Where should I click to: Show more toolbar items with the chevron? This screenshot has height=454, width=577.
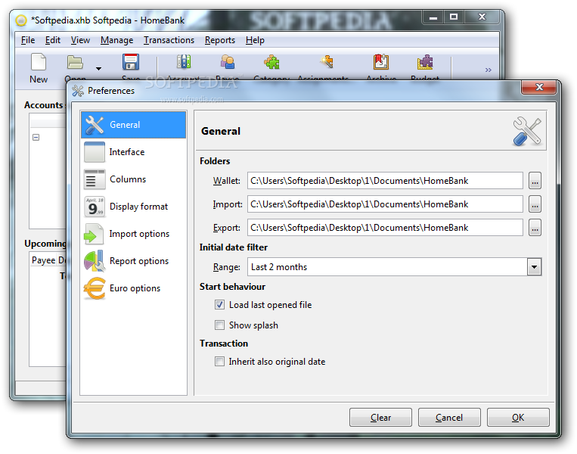[x=488, y=70]
